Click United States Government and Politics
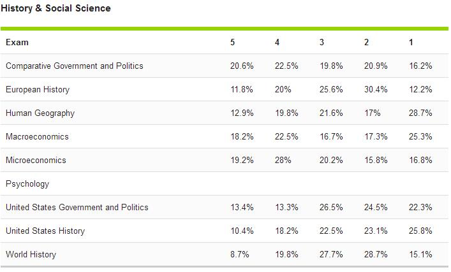451x272 pixels. click(77, 207)
